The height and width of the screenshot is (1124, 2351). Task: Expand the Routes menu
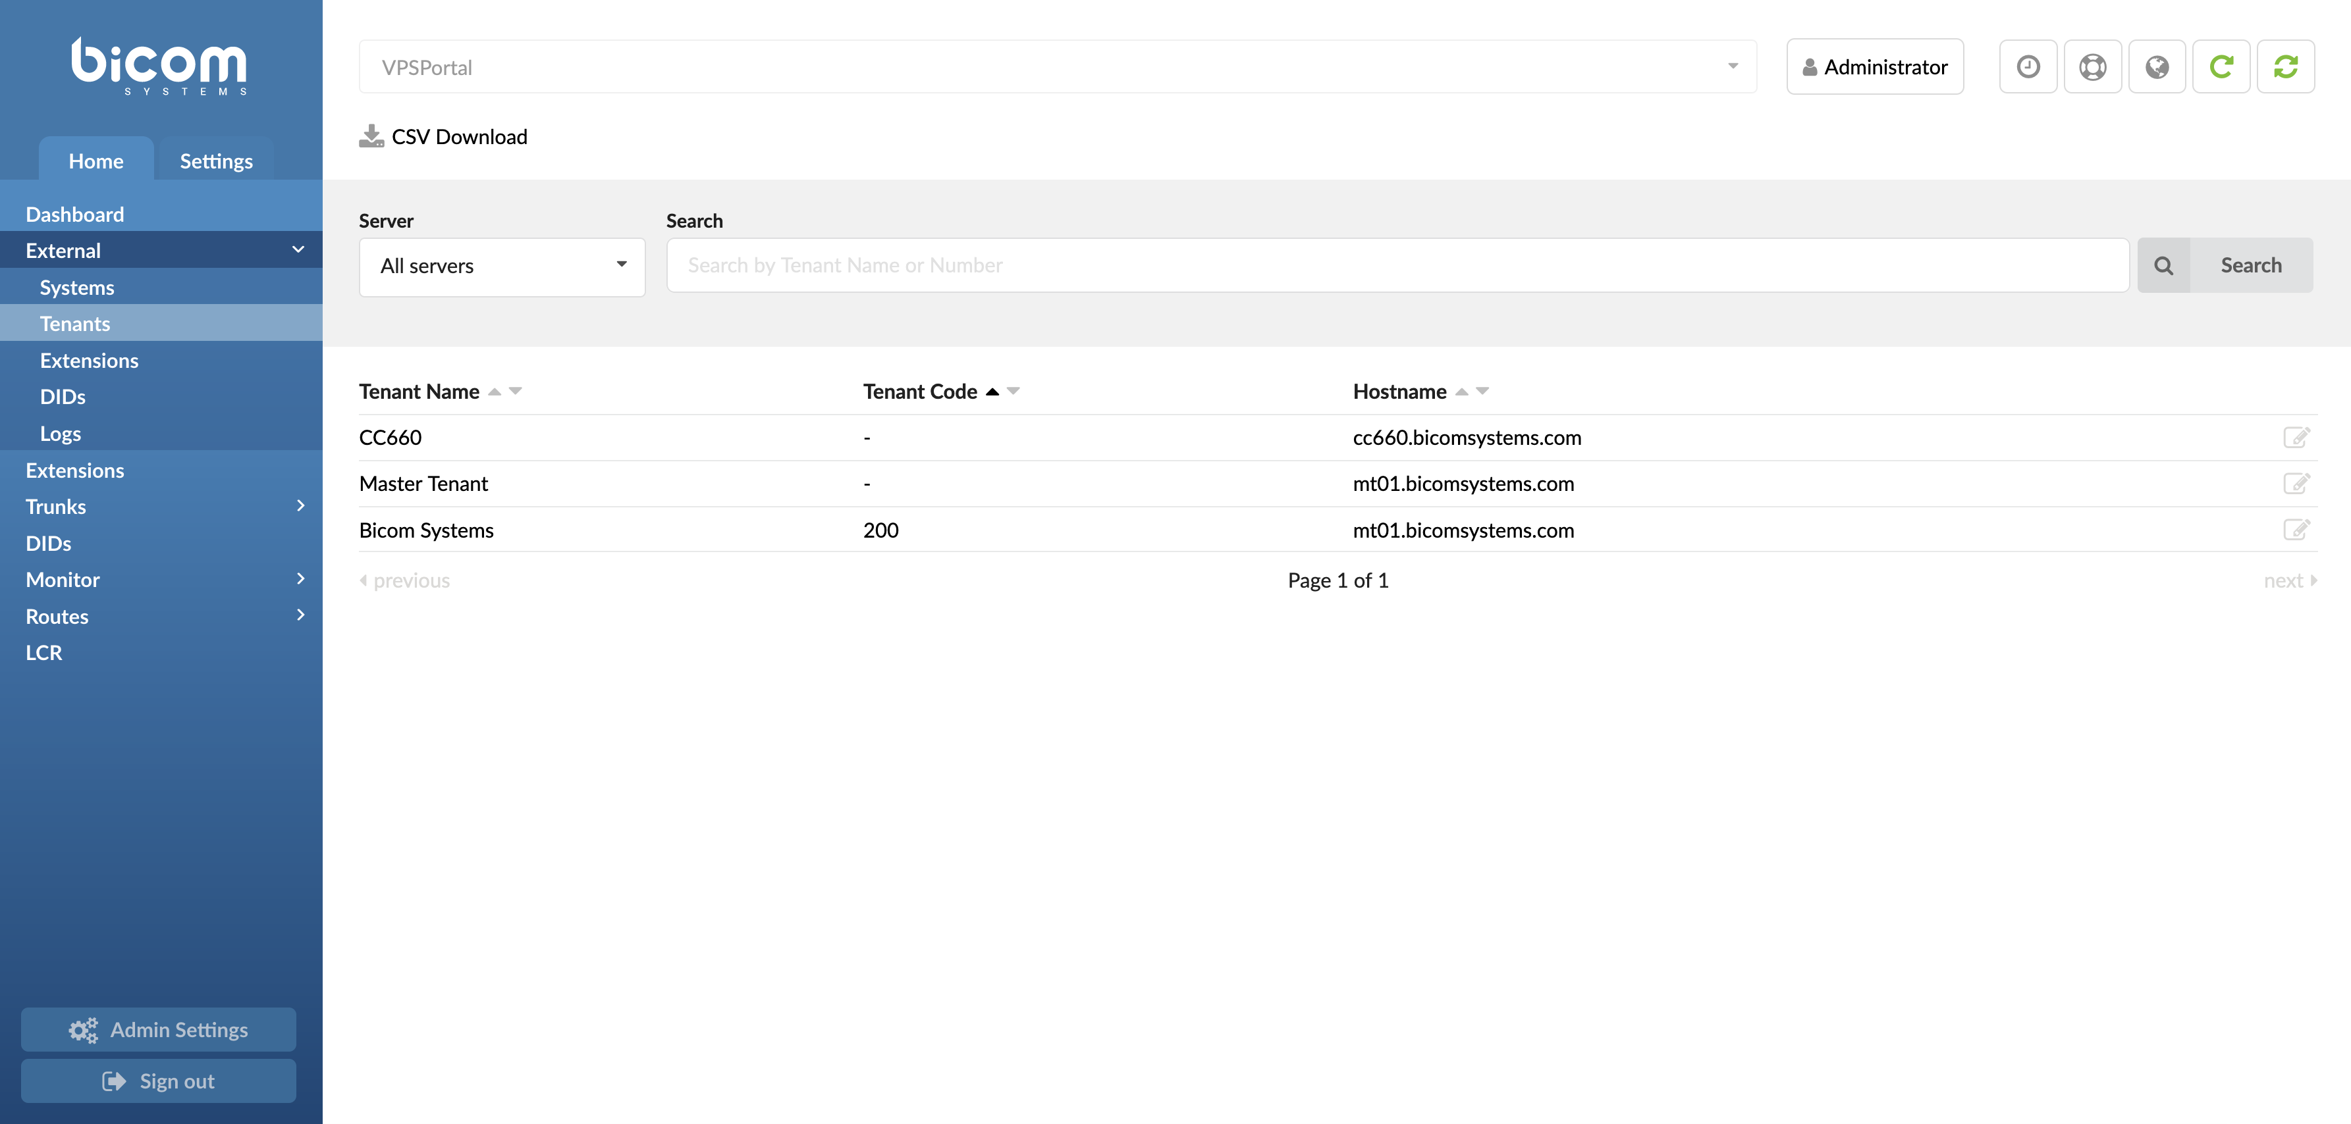point(161,616)
